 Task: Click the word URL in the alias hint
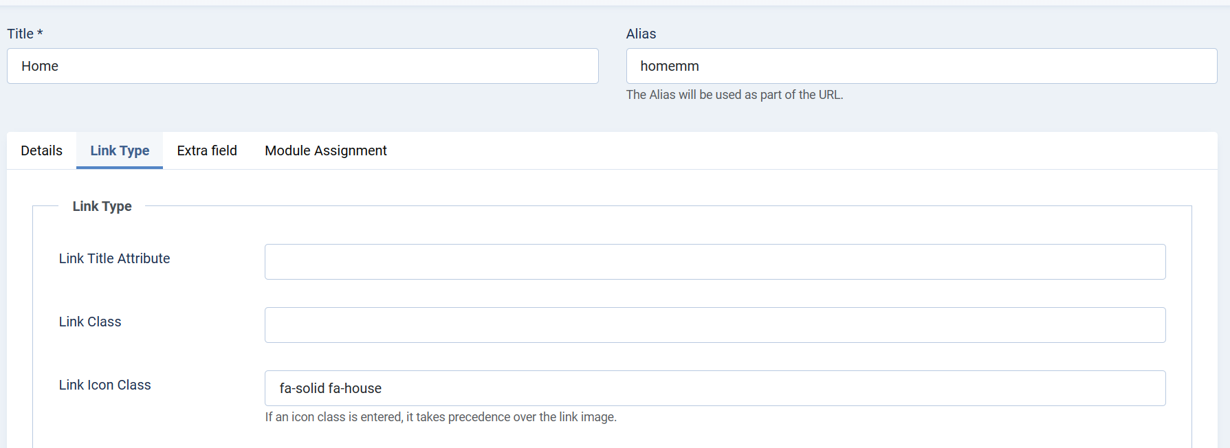(x=830, y=95)
